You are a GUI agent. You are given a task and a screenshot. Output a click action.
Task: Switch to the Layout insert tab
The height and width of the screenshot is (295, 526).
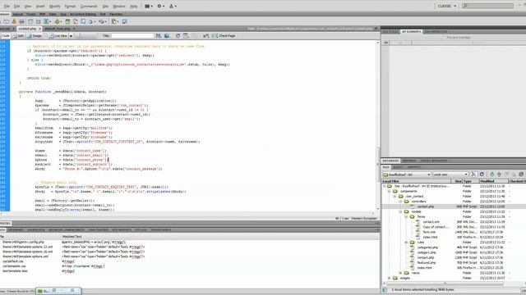click(x=18, y=15)
